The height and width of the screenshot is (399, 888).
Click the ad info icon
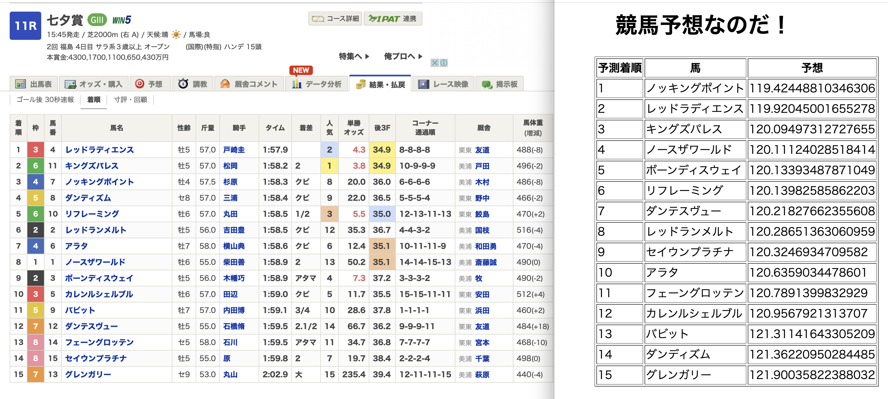coord(444,63)
